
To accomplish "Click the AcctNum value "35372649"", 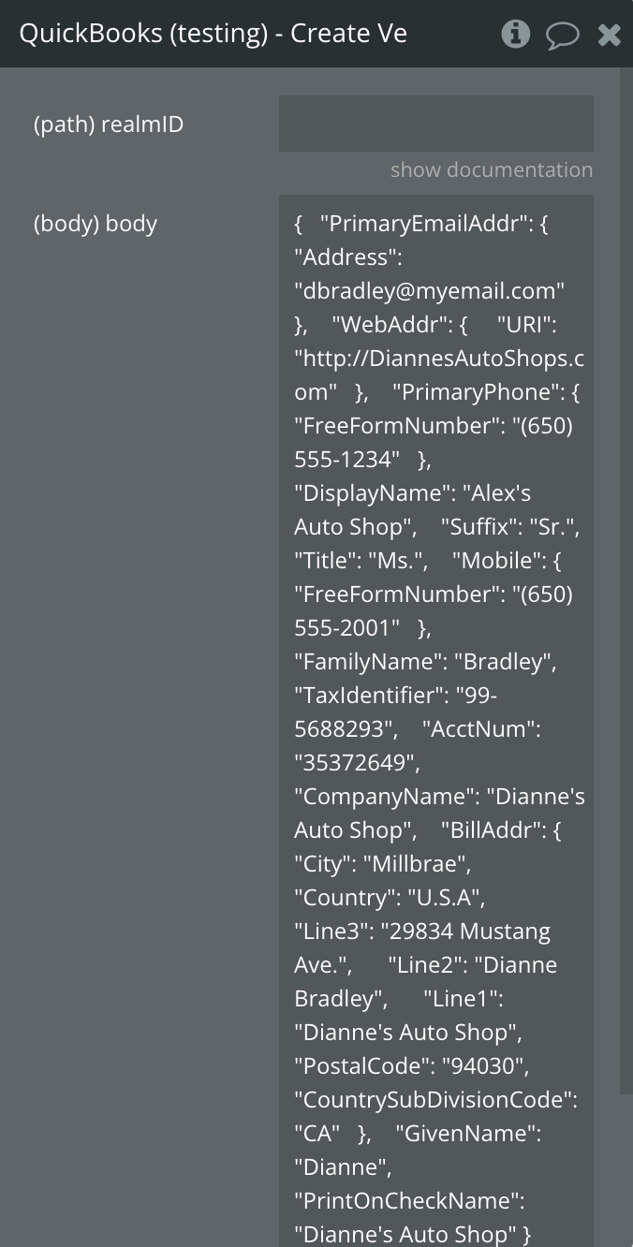I will pos(356,763).
